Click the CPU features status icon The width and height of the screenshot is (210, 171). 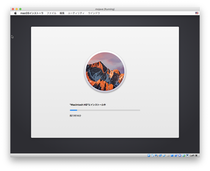point(180,155)
